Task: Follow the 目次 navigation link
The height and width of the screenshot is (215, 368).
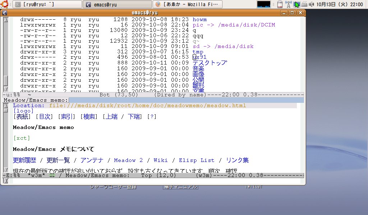Action: [45, 116]
